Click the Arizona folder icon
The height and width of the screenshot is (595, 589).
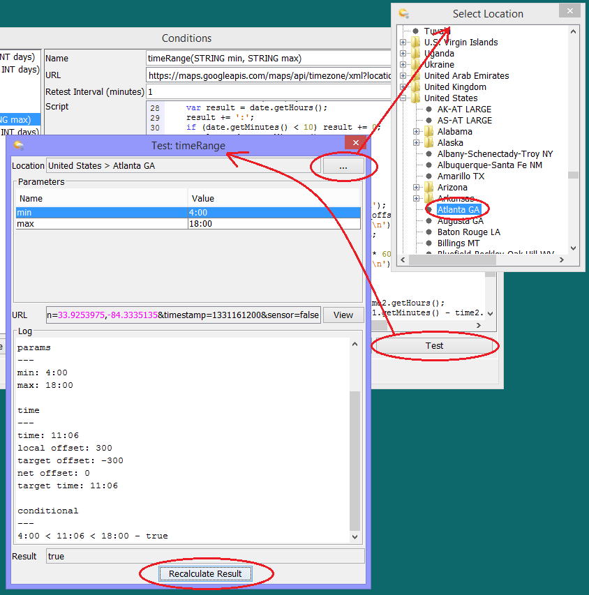coord(428,188)
